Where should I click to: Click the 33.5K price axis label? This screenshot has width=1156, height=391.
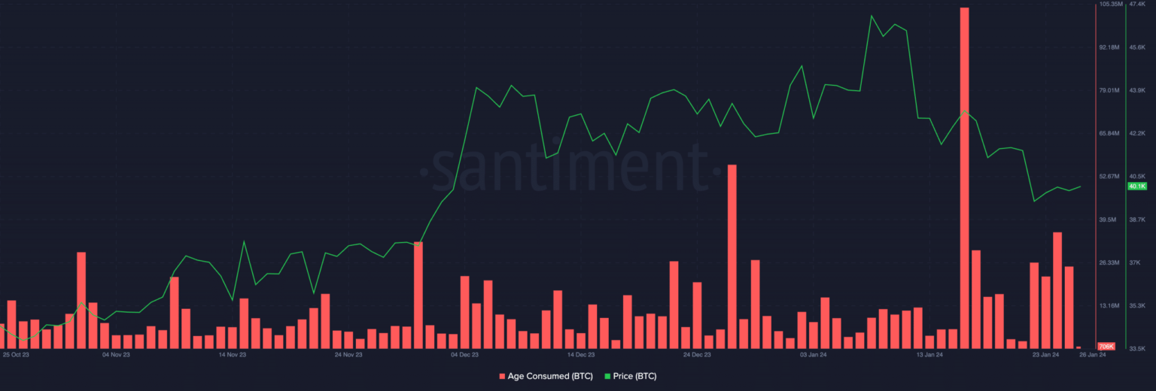[1136, 349]
